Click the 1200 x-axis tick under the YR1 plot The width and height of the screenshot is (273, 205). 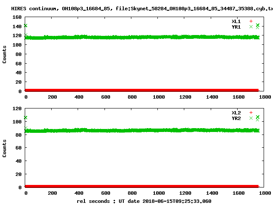185,97
